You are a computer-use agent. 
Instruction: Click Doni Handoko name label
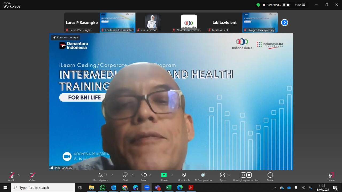point(63,168)
